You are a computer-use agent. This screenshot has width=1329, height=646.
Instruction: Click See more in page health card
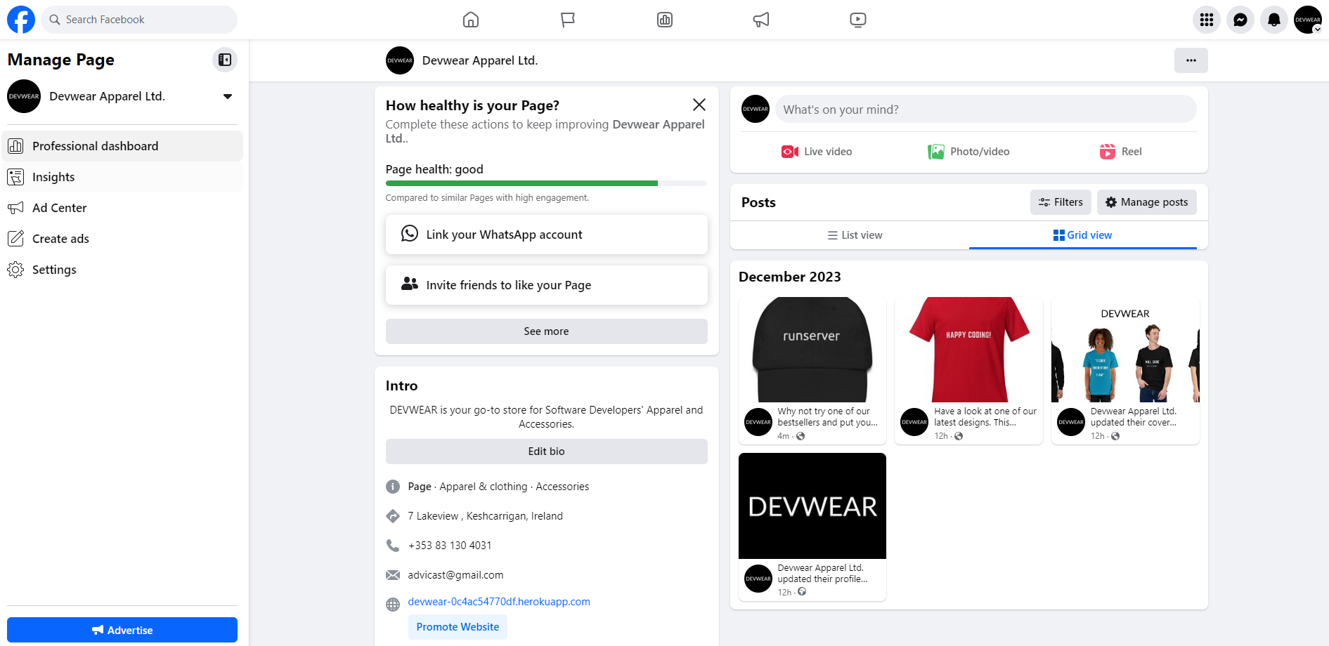click(x=546, y=331)
